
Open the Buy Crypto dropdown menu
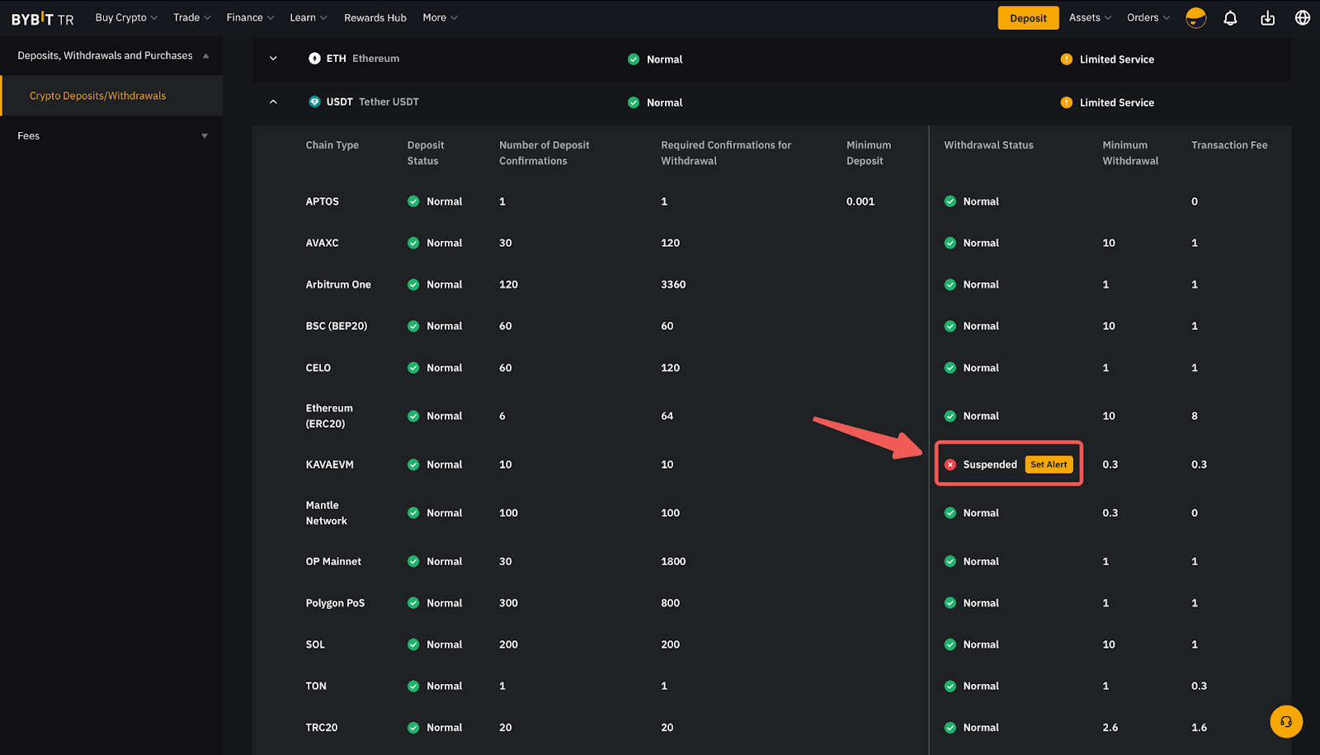pyautogui.click(x=125, y=18)
